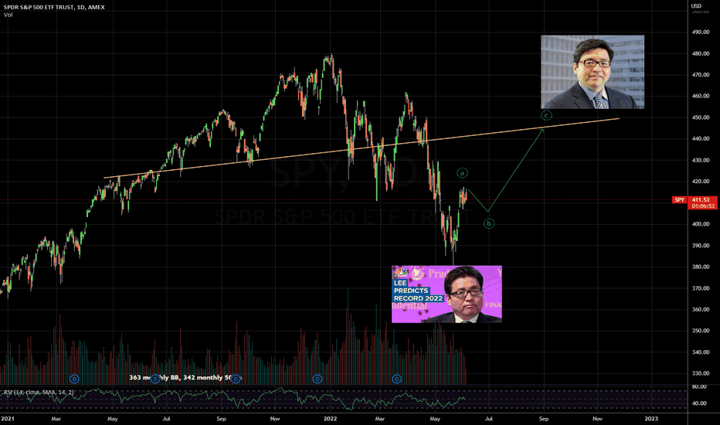Click the RSI axis label 40.00
This screenshot has height=425, width=720.
[x=699, y=403]
